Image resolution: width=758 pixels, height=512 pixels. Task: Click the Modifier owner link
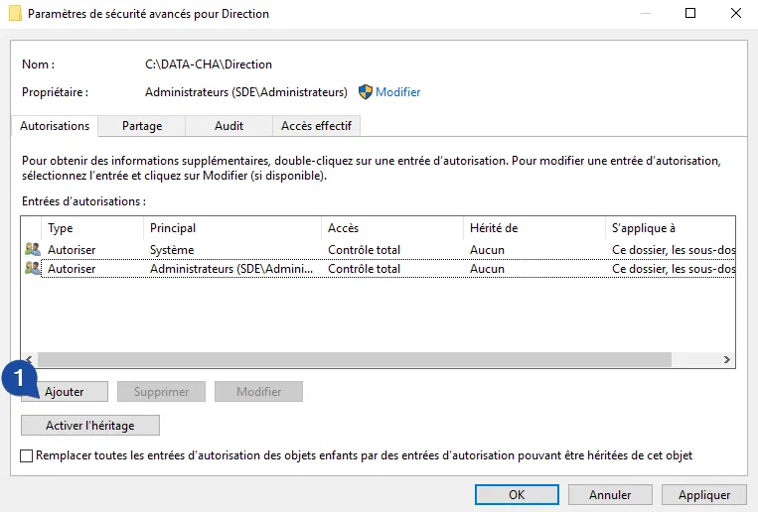[397, 92]
